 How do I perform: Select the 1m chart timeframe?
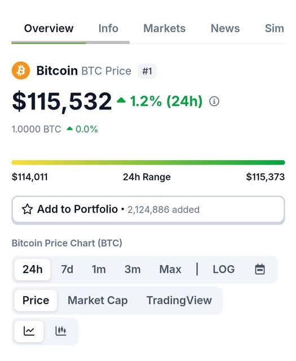(99, 270)
